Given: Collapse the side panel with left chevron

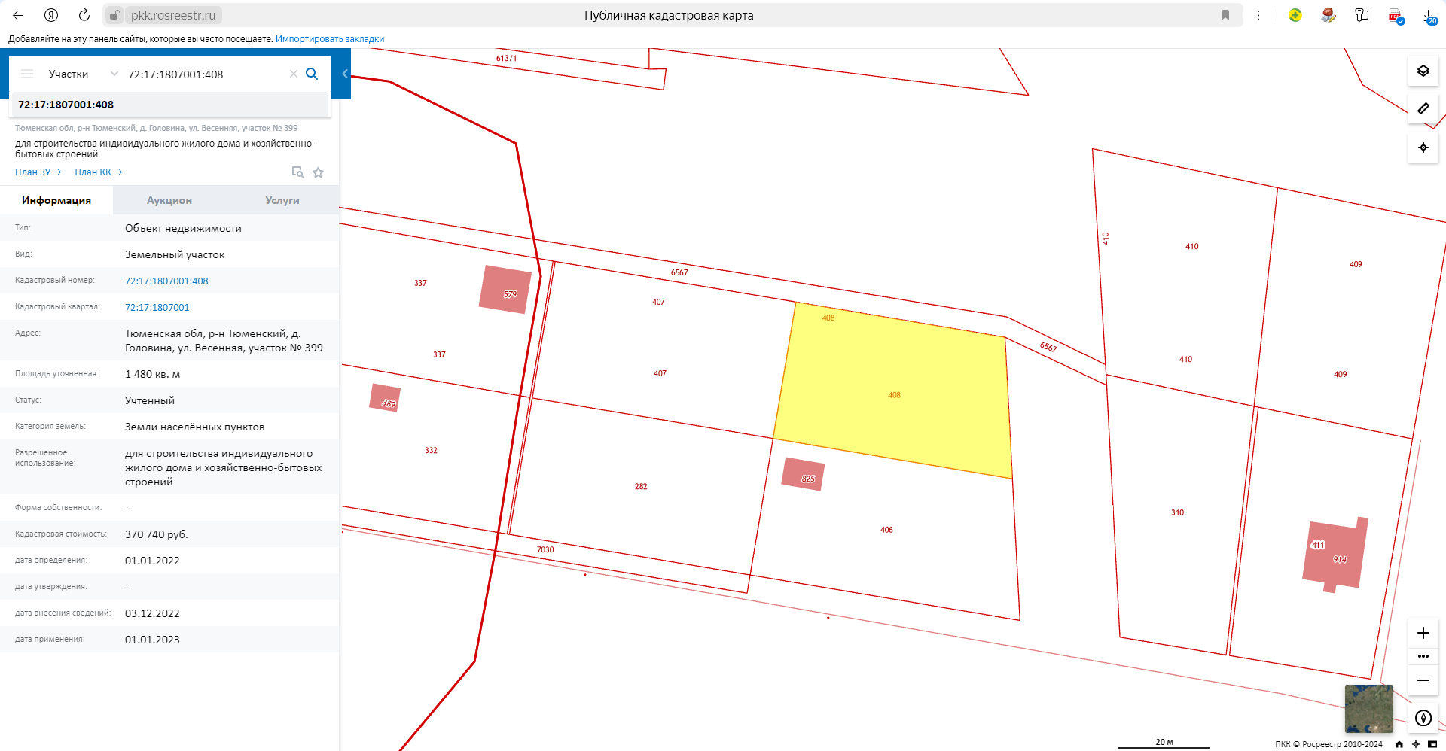Looking at the screenshot, I should pos(345,74).
